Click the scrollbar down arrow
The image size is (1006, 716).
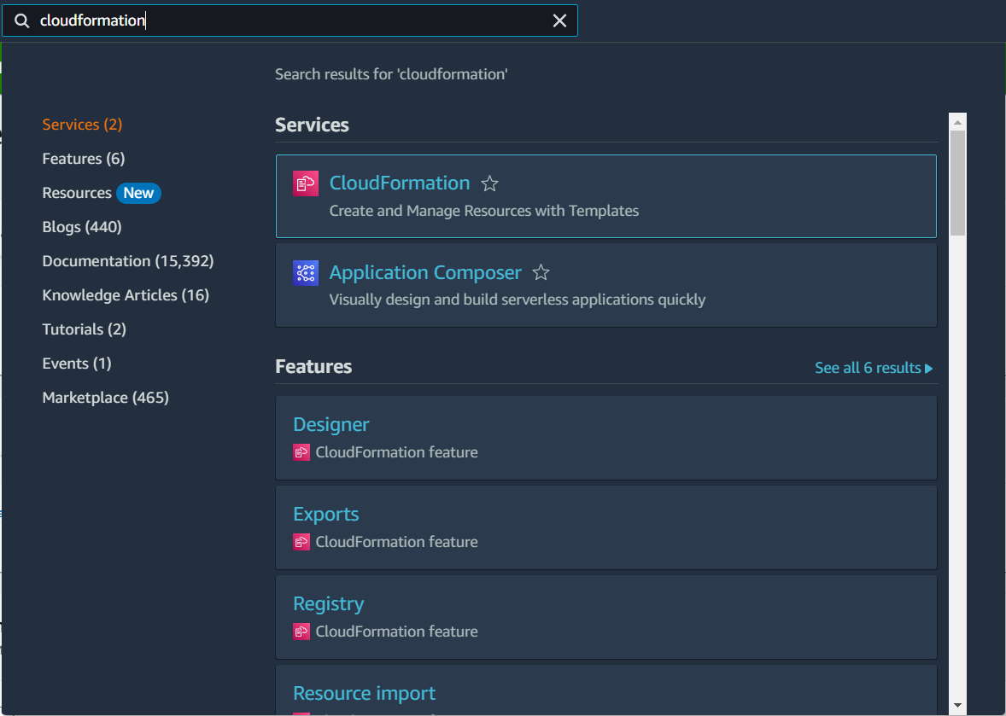click(x=957, y=705)
